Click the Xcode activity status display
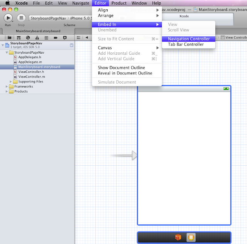Screen dimensions: 247x244 (184, 19)
